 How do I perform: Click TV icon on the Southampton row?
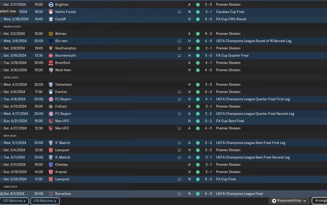click(179, 48)
